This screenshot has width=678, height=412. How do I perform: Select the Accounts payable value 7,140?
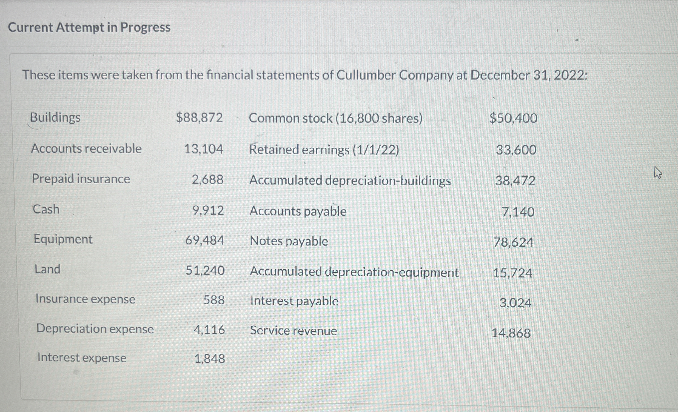tap(518, 212)
